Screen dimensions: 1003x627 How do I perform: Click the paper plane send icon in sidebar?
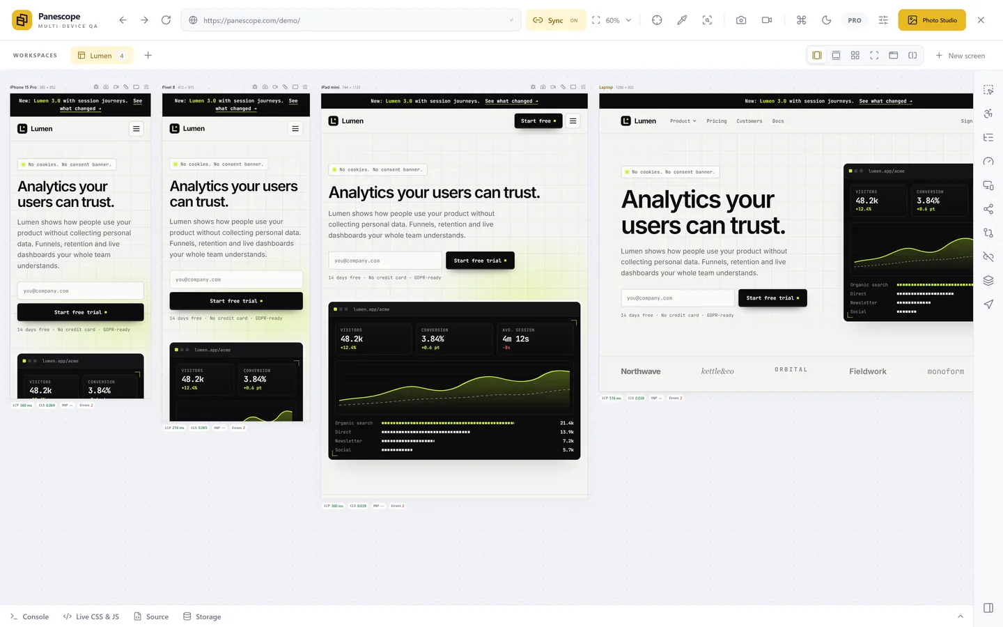[988, 304]
